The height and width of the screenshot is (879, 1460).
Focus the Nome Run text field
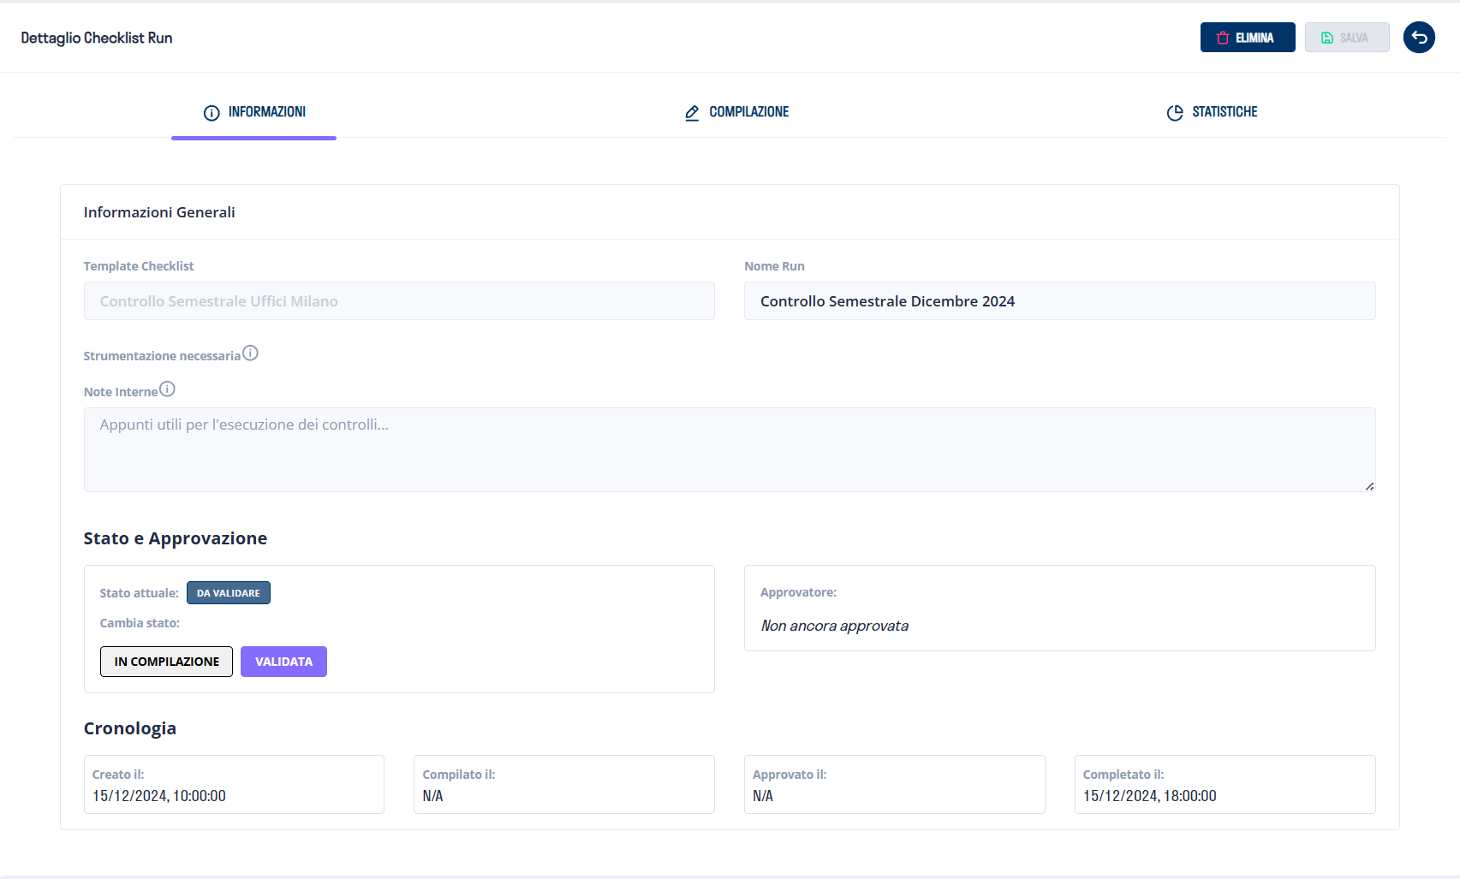tap(1059, 301)
